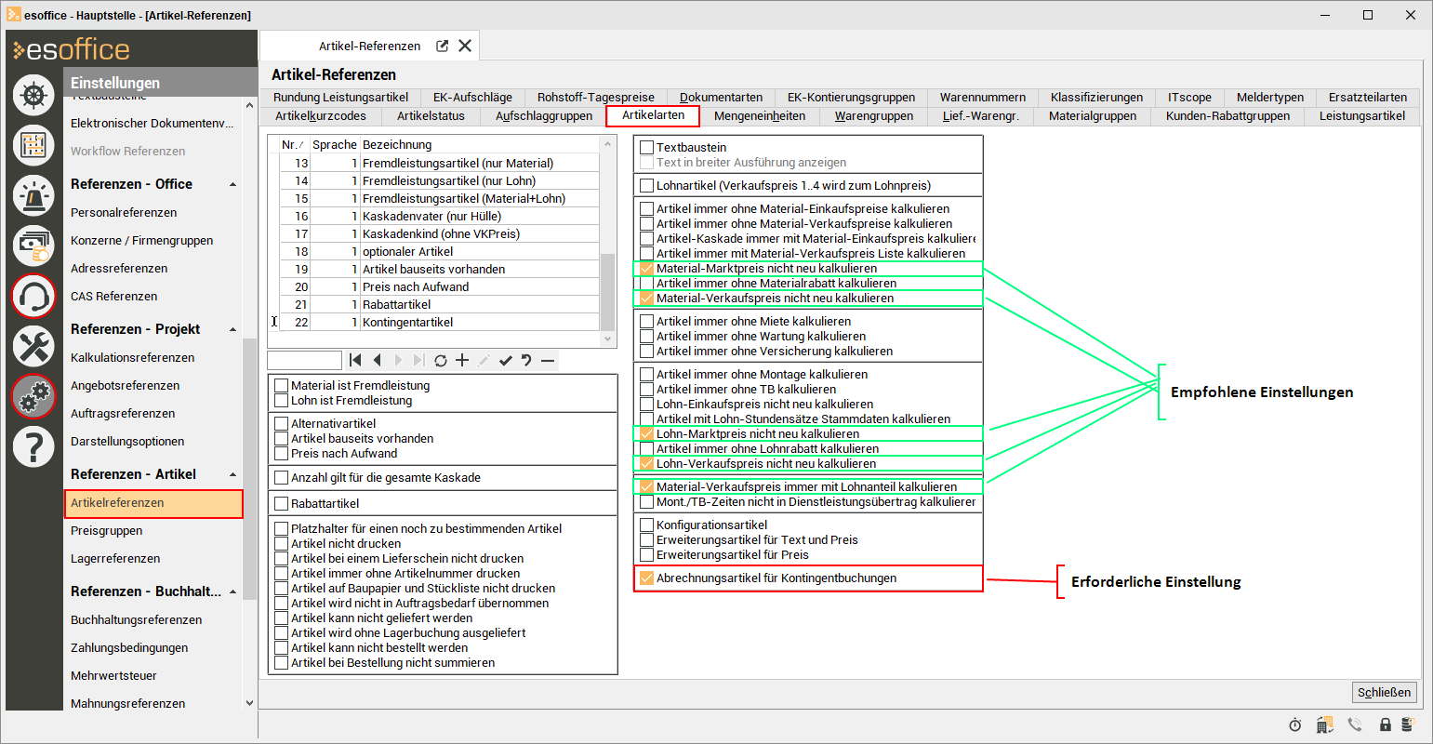Click the stopwatch icon in status bar
This screenshot has height=744, width=1433.
pyautogui.click(x=1294, y=725)
